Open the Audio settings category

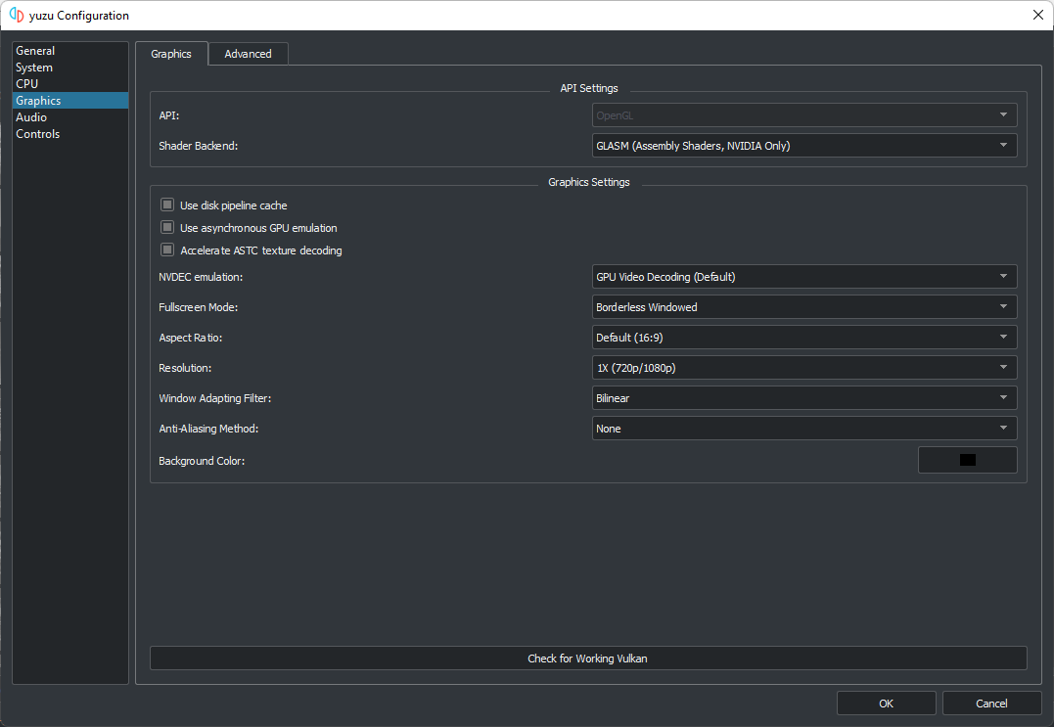tap(69, 116)
